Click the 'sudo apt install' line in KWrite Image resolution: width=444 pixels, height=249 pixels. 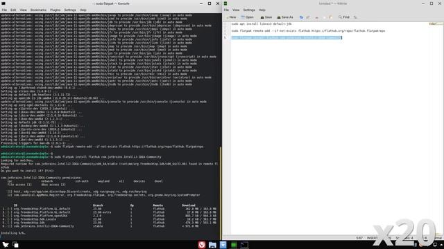(x=262, y=24)
